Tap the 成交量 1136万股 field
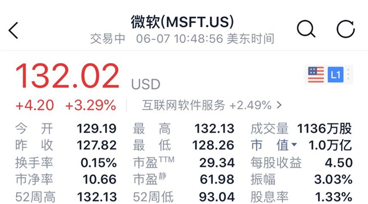This screenshot has width=368, height=204. click(301, 128)
